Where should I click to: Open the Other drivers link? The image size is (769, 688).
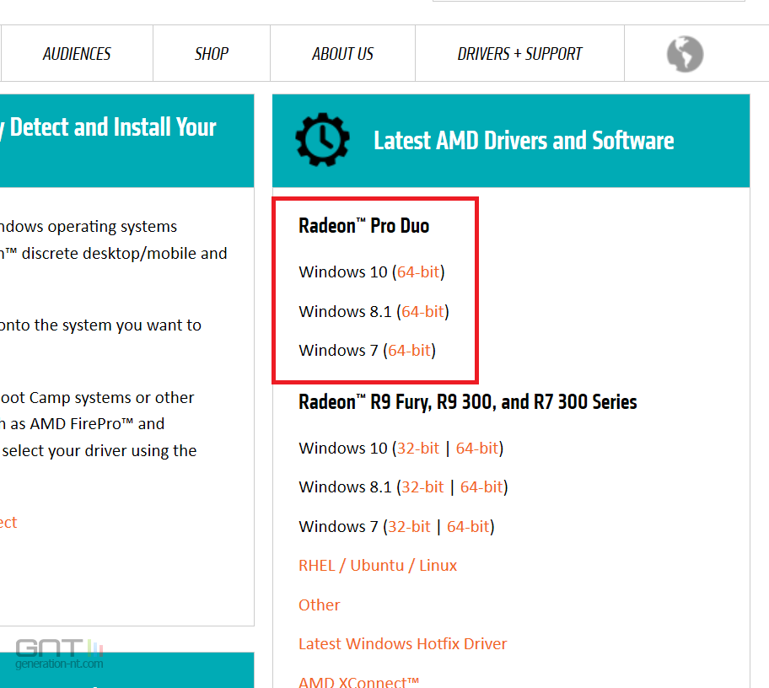[x=320, y=605]
